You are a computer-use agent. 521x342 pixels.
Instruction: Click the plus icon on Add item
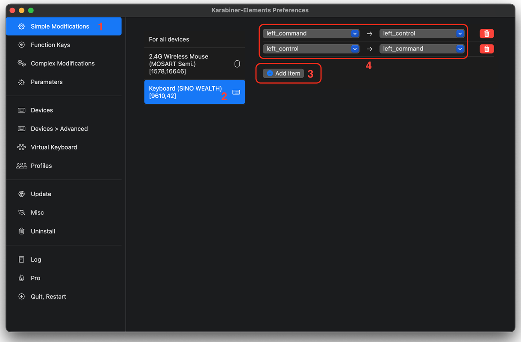(x=270, y=74)
